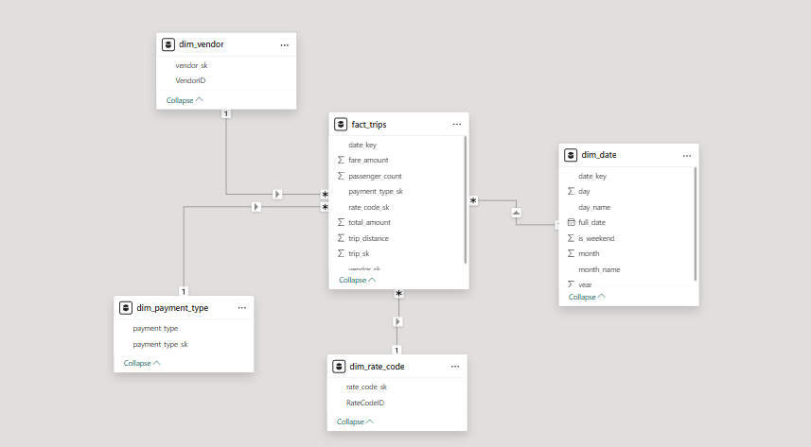Open dim_date more options ellipsis

[x=686, y=155]
